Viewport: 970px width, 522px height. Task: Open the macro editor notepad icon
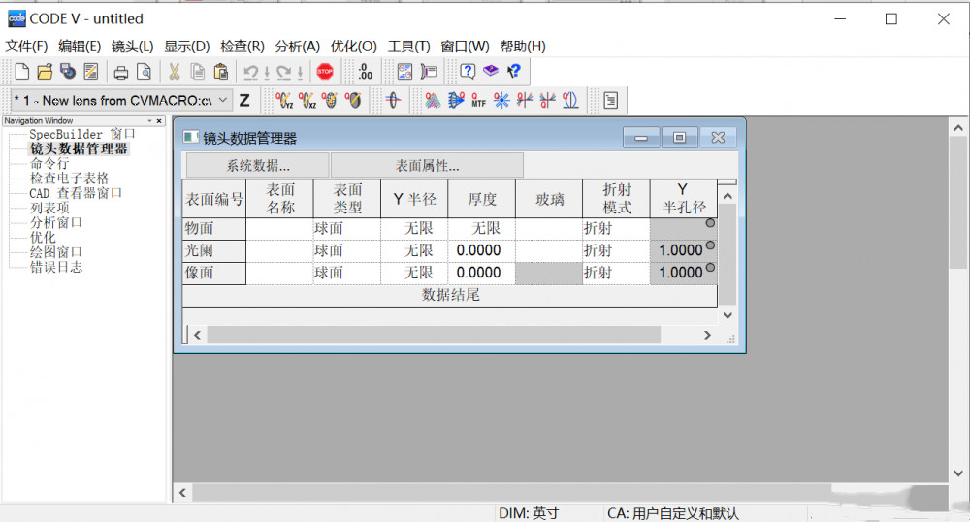91,72
